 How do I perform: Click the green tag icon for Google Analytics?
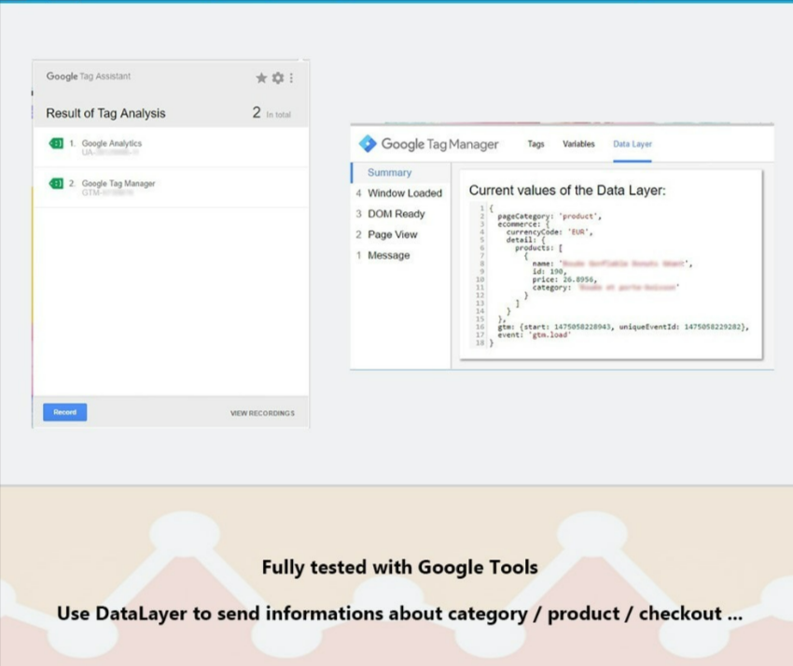pyautogui.click(x=56, y=143)
